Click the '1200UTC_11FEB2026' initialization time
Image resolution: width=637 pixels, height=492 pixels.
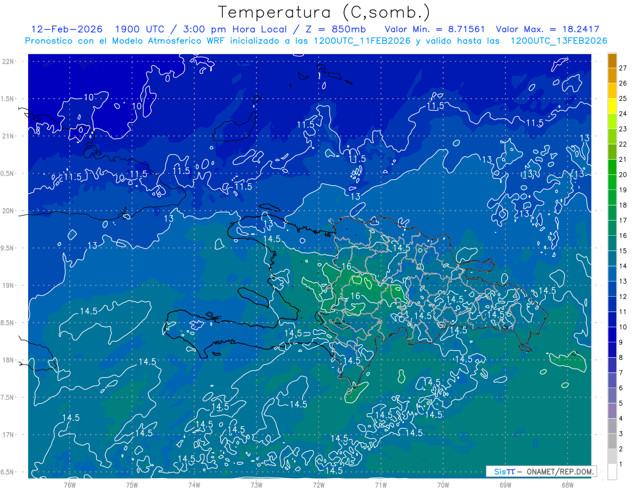point(362,41)
